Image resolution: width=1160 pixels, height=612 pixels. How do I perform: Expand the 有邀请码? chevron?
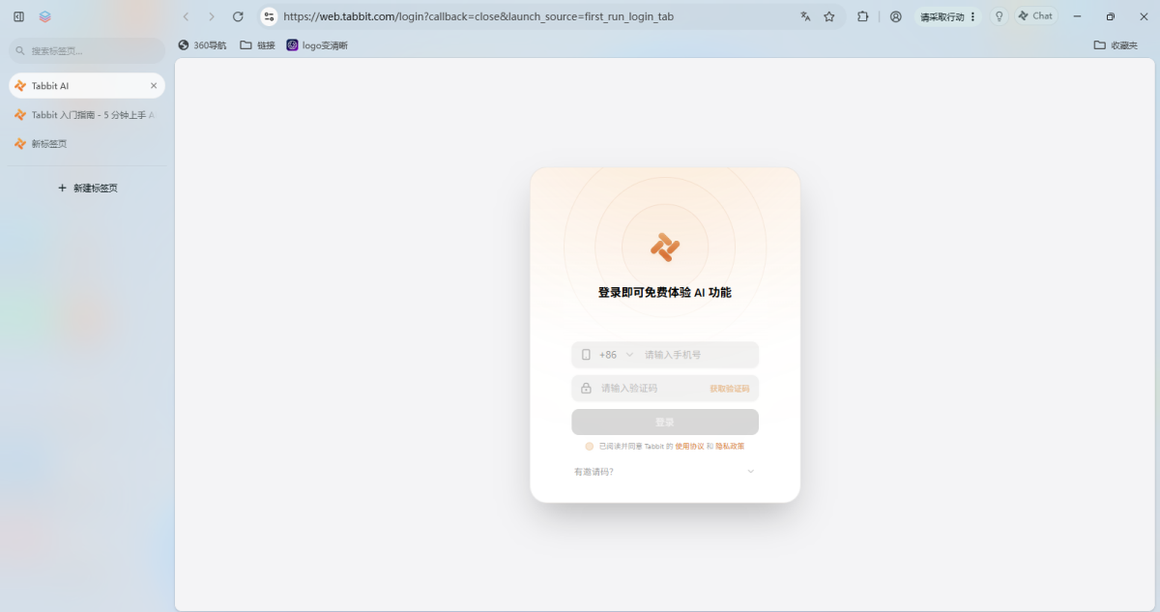[750, 472]
